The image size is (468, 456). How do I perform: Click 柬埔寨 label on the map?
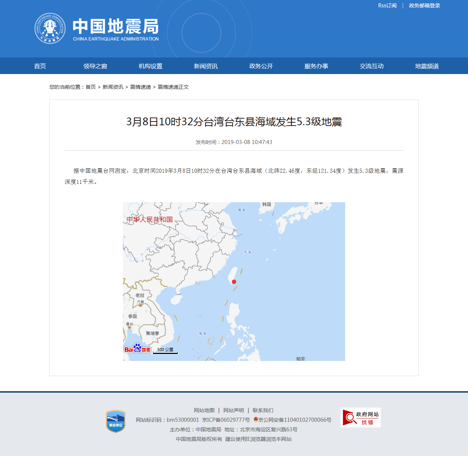[152, 333]
